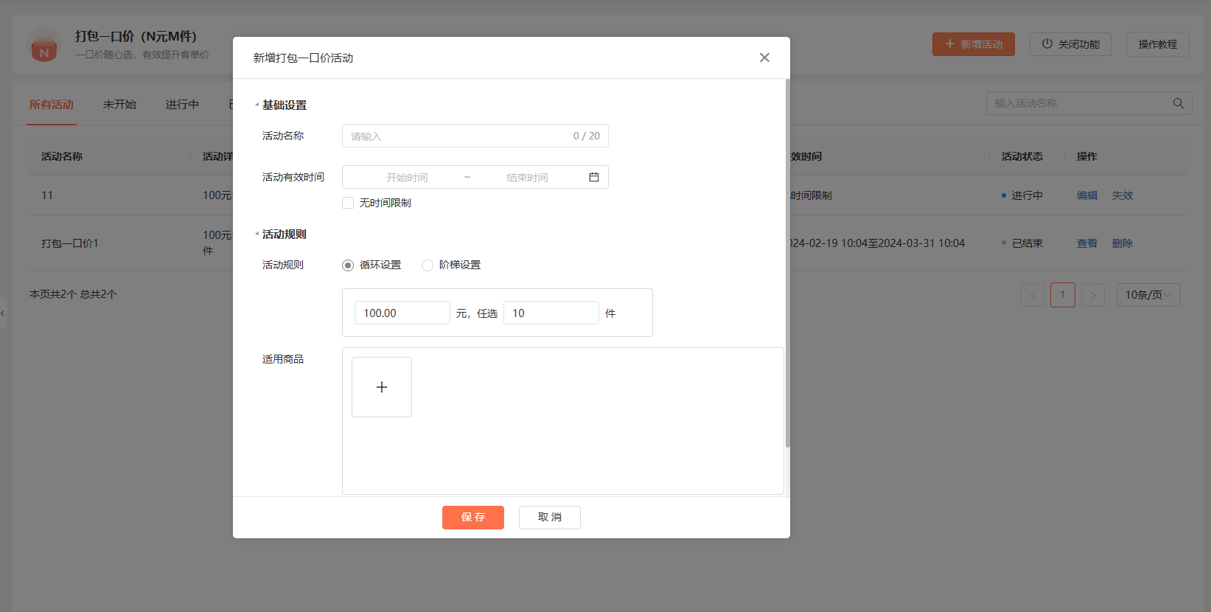Switch to the 进行中 tab

pyautogui.click(x=182, y=105)
